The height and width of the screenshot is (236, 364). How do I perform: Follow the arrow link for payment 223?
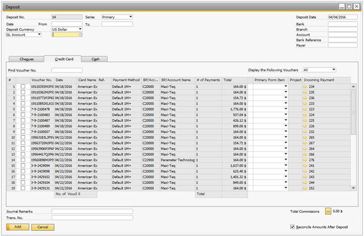tap(305, 109)
